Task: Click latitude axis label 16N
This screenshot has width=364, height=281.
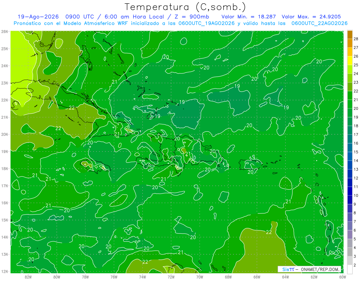Action: (5, 203)
